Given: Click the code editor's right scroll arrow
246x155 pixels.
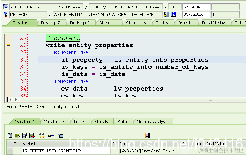Looking at the screenshot, I should click(x=16, y=100).
